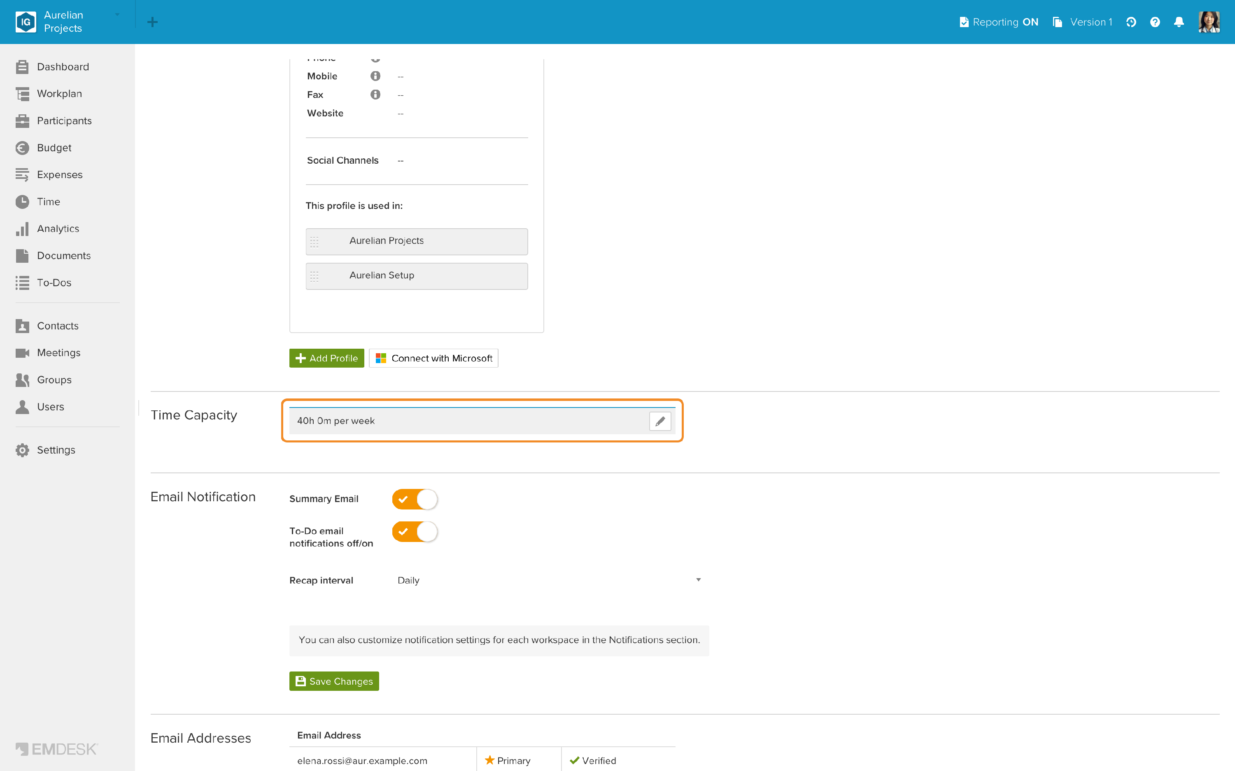Open the help question mark icon

tap(1155, 22)
